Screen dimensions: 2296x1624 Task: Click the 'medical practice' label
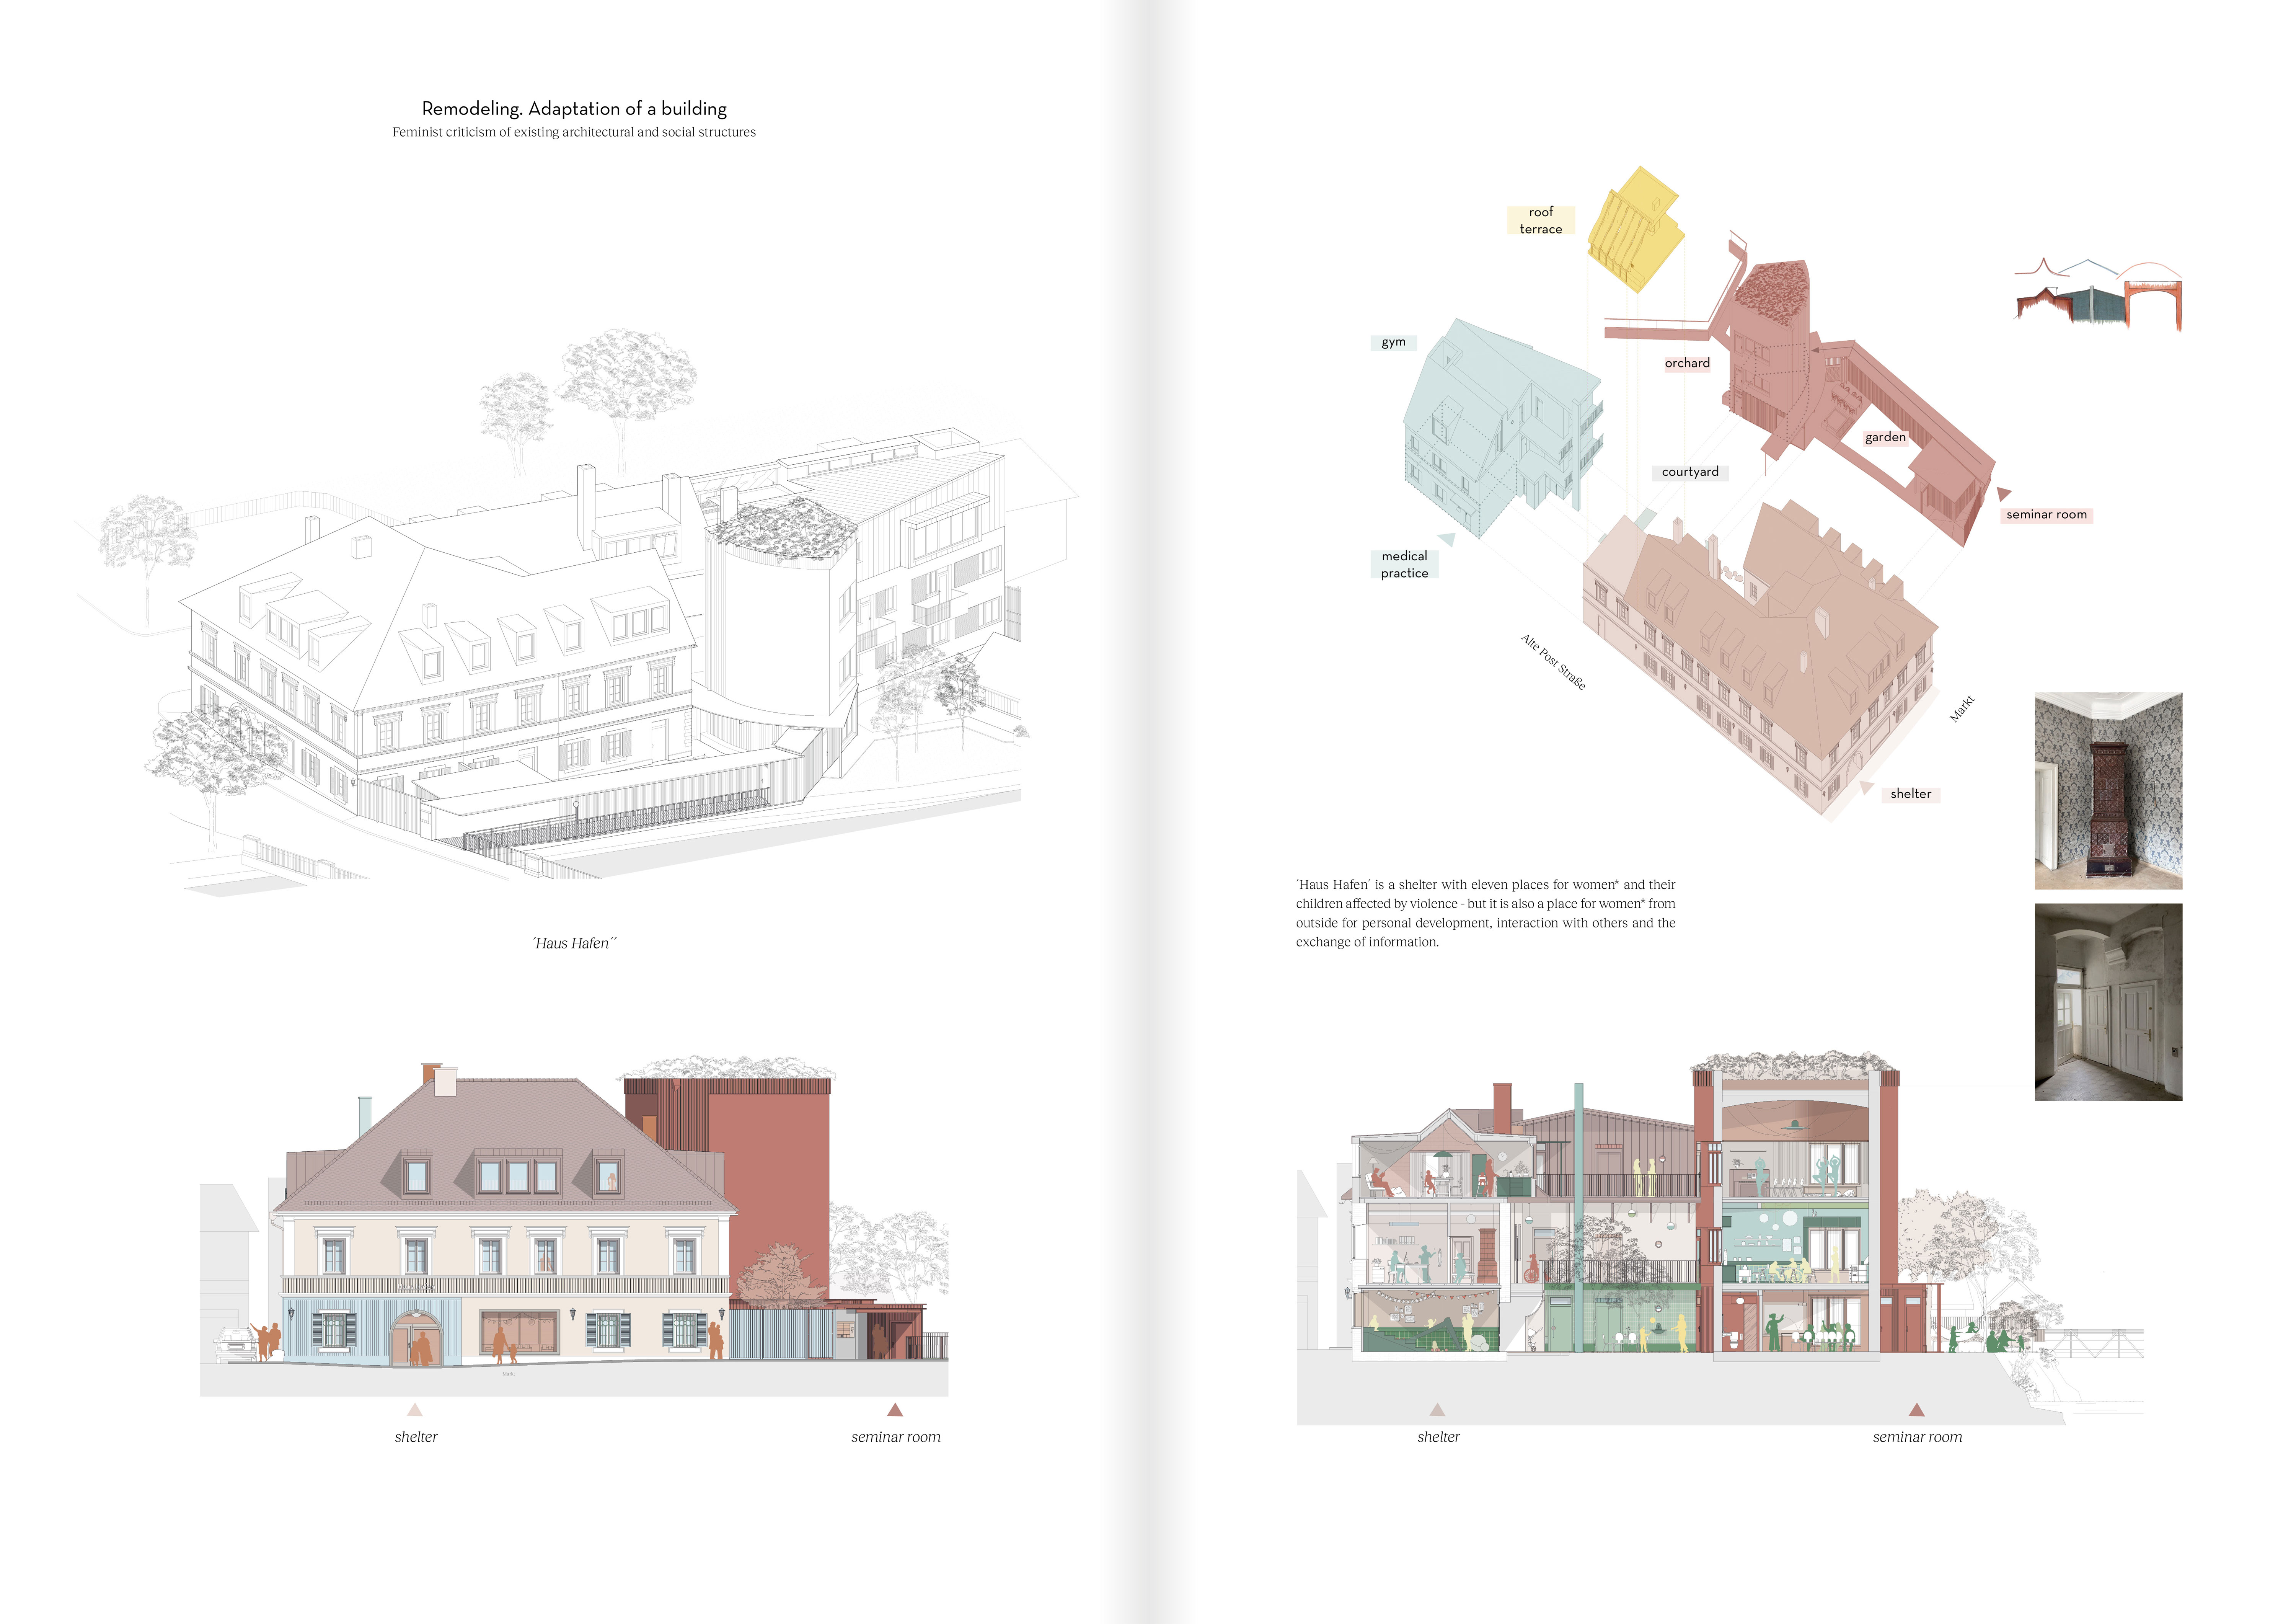(x=1404, y=564)
